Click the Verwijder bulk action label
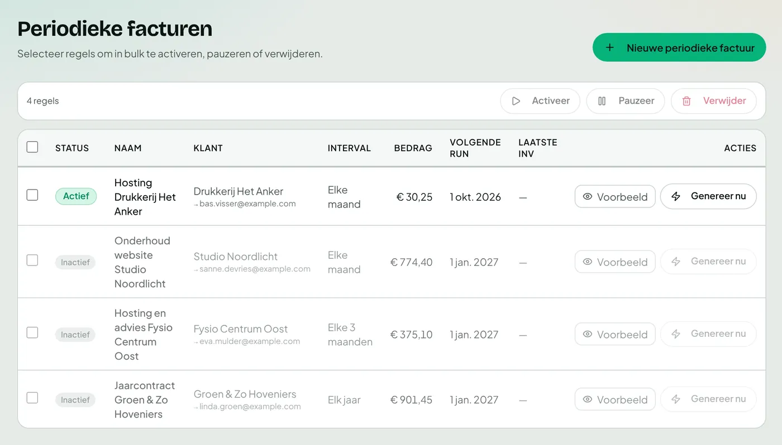This screenshot has width=782, height=445. click(x=724, y=101)
